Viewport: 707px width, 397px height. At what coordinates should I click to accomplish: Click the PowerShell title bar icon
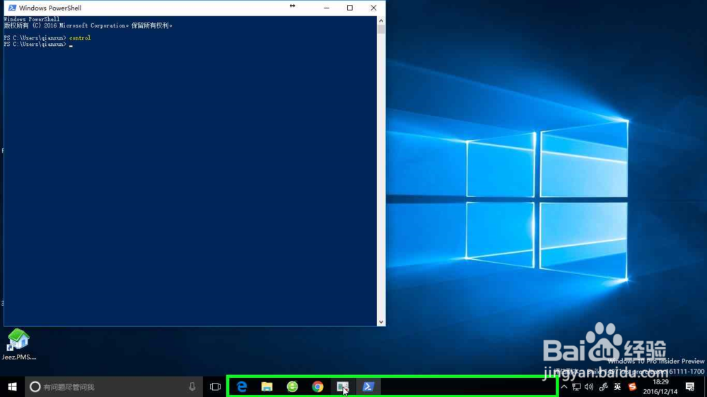point(12,8)
